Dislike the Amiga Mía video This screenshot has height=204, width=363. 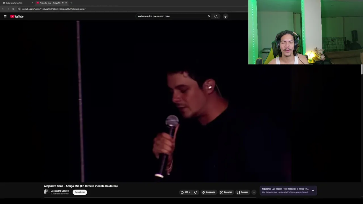coord(195,192)
